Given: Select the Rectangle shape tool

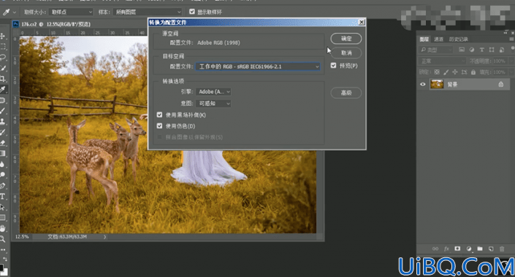Looking at the screenshot, I should point(3,218).
